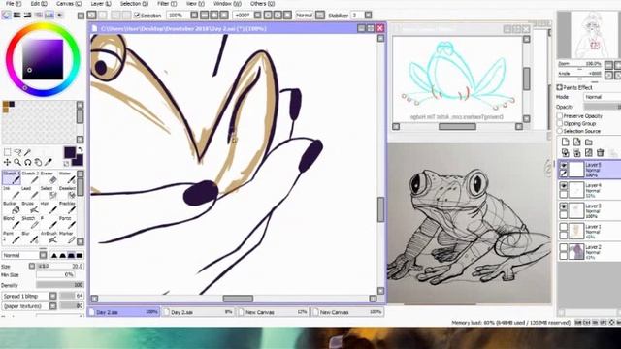Open the Layer menu
The height and width of the screenshot is (349, 621).
101,4
